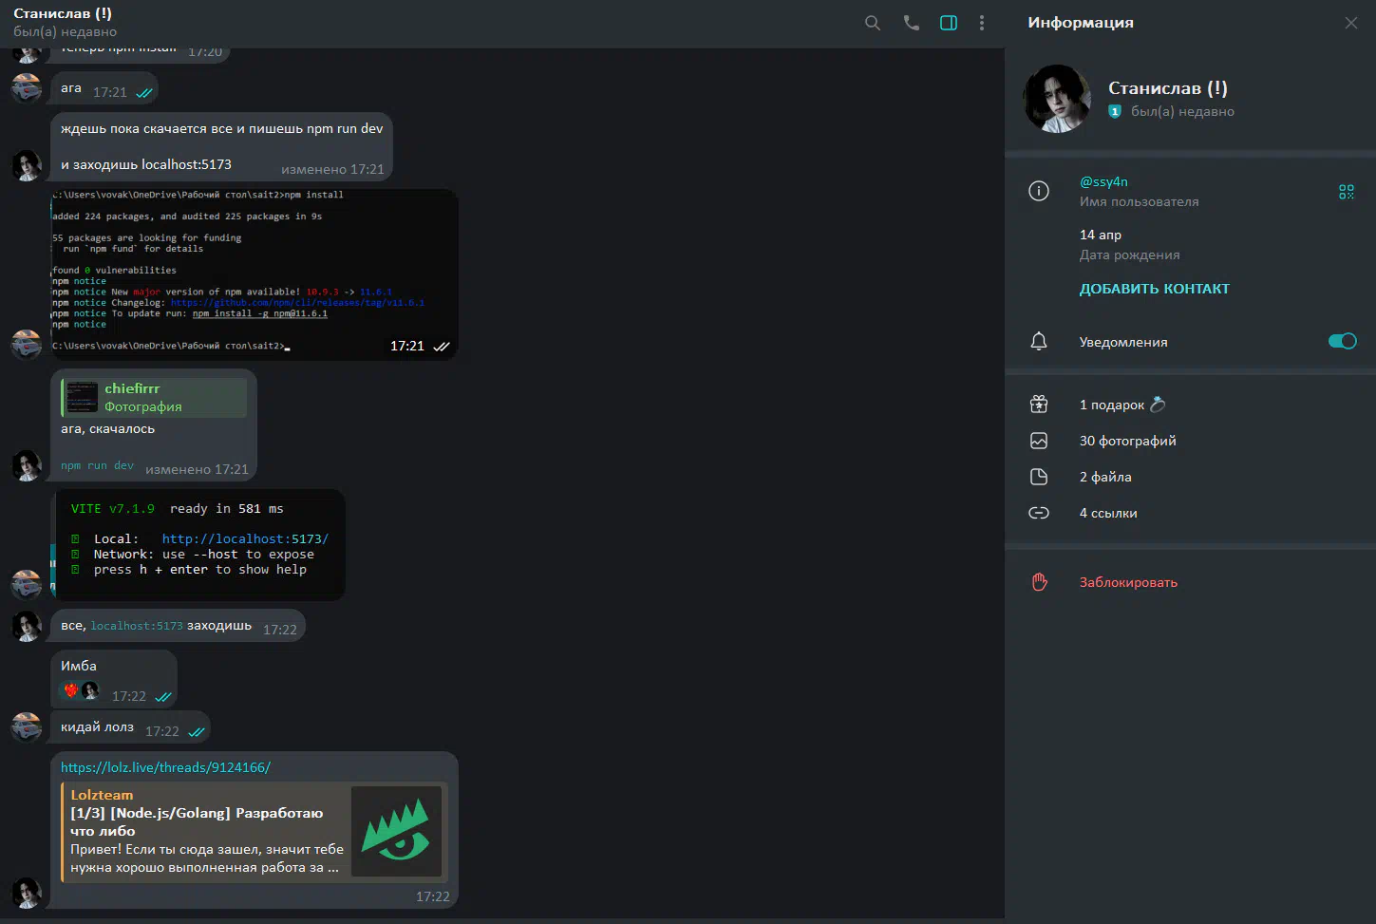Screen dimensions: 1376x924
Task: Turn off the Уведомления switch
Action: 1342,342
